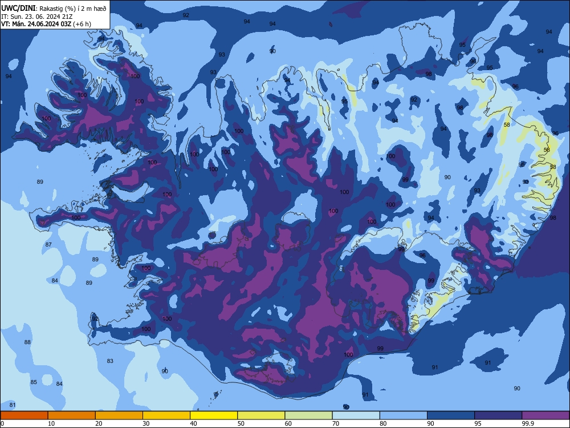
Task: Click the map value '87' over the sea
Action: 48,245
